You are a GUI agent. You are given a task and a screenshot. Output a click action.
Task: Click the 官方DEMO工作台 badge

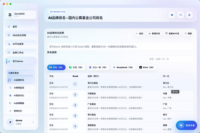click(58, 12)
